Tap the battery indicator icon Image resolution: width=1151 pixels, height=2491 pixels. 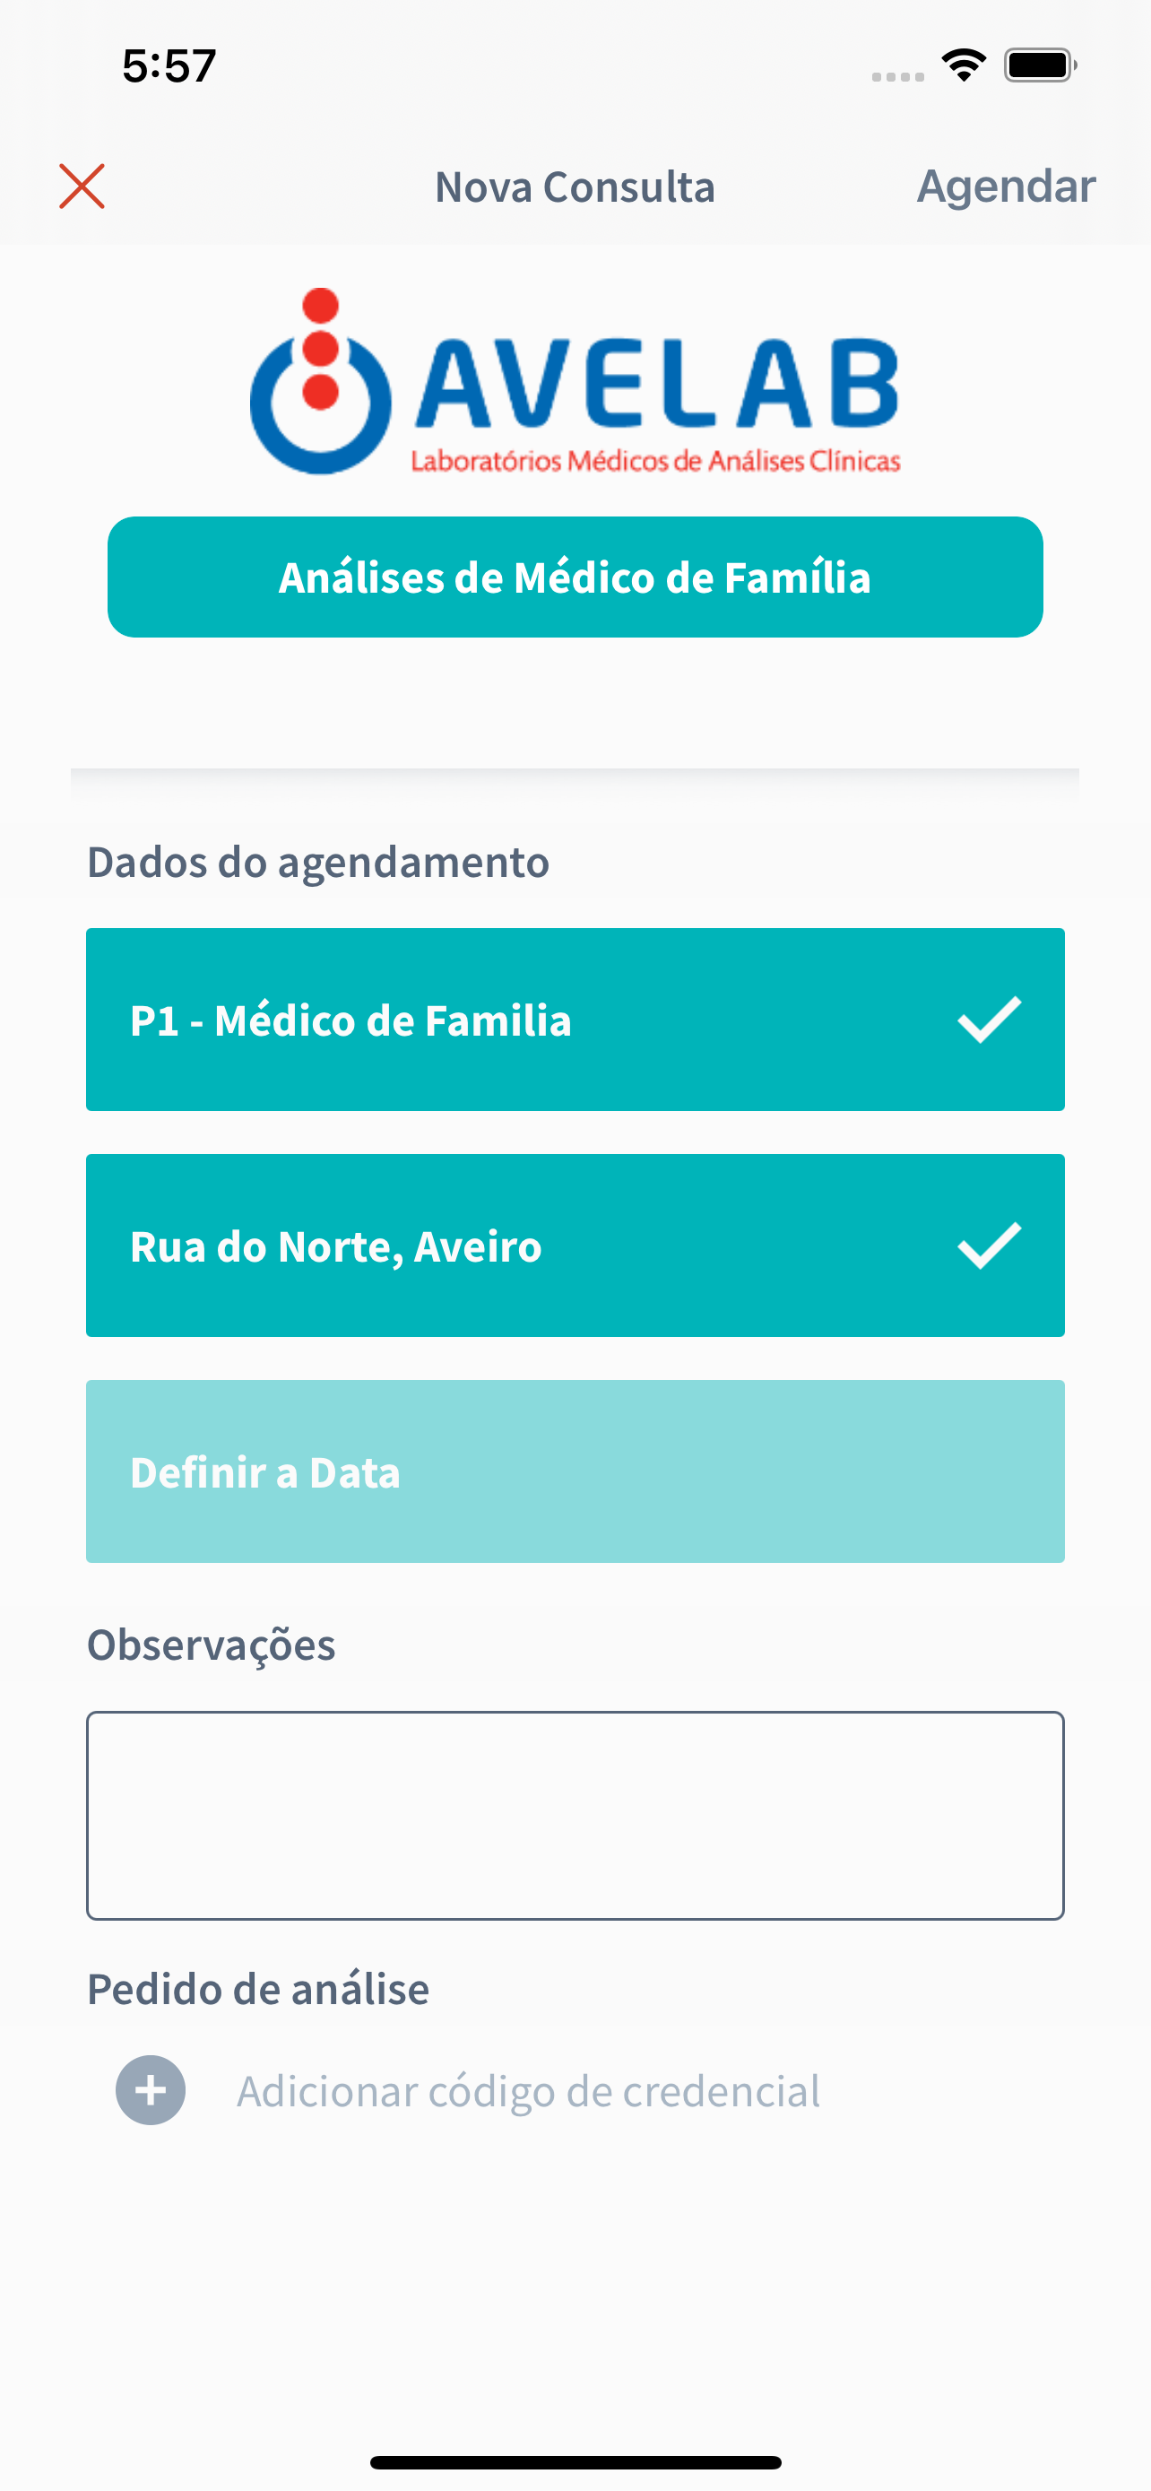1041,65
